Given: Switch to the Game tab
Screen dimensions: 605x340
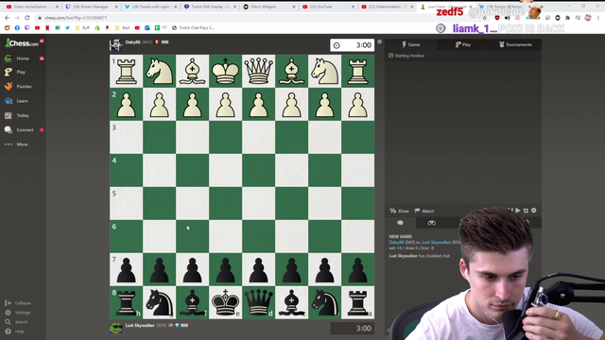Looking at the screenshot, I should pyautogui.click(x=410, y=44).
